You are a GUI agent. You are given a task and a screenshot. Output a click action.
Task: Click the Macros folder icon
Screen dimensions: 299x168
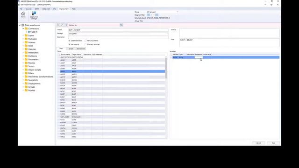pyautogui.click(x=26, y=63)
